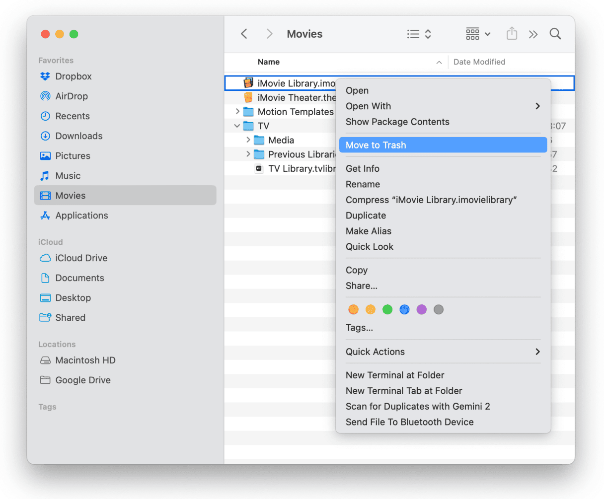The height and width of the screenshot is (499, 604).
Task: Expand the Motion Templates folder
Action: click(x=237, y=112)
